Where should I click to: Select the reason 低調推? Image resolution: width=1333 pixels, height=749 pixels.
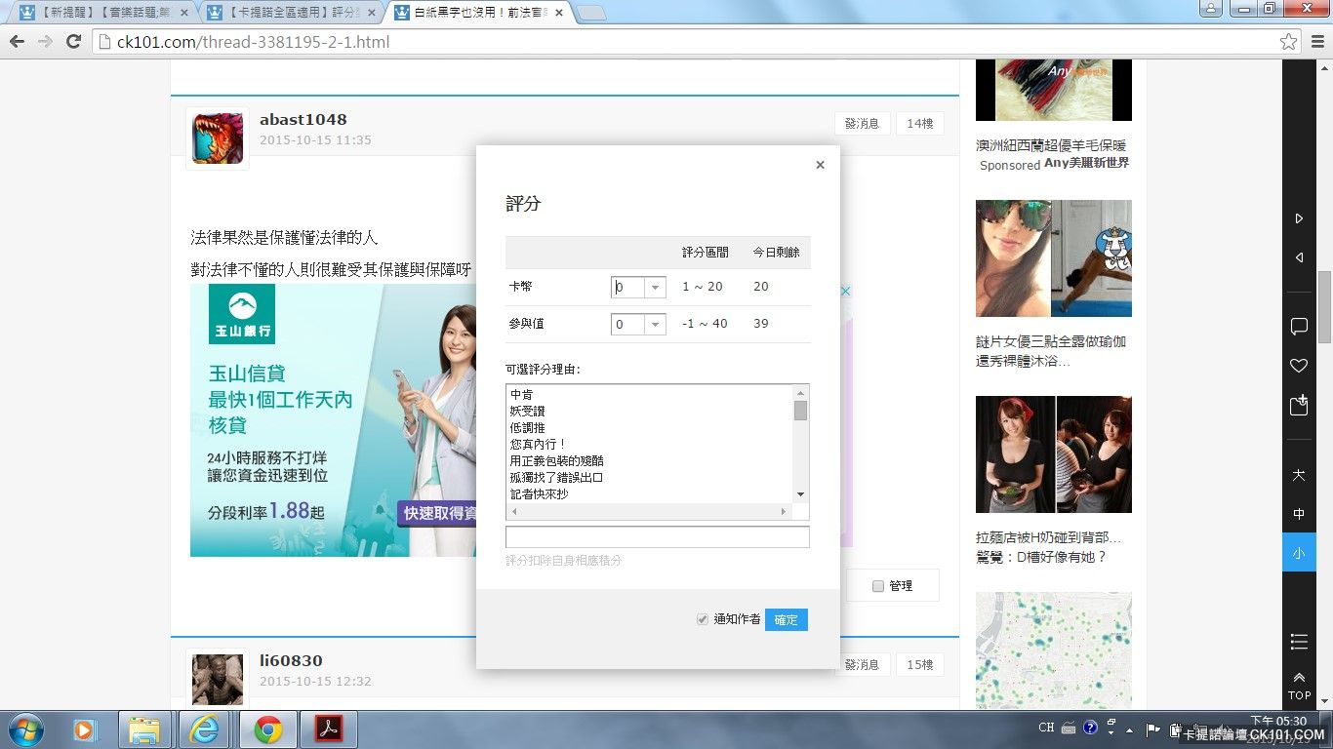click(x=527, y=428)
